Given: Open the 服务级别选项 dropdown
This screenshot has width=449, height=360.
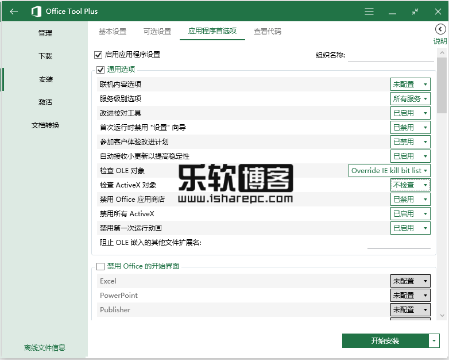Looking at the screenshot, I should [x=411, y=99].
